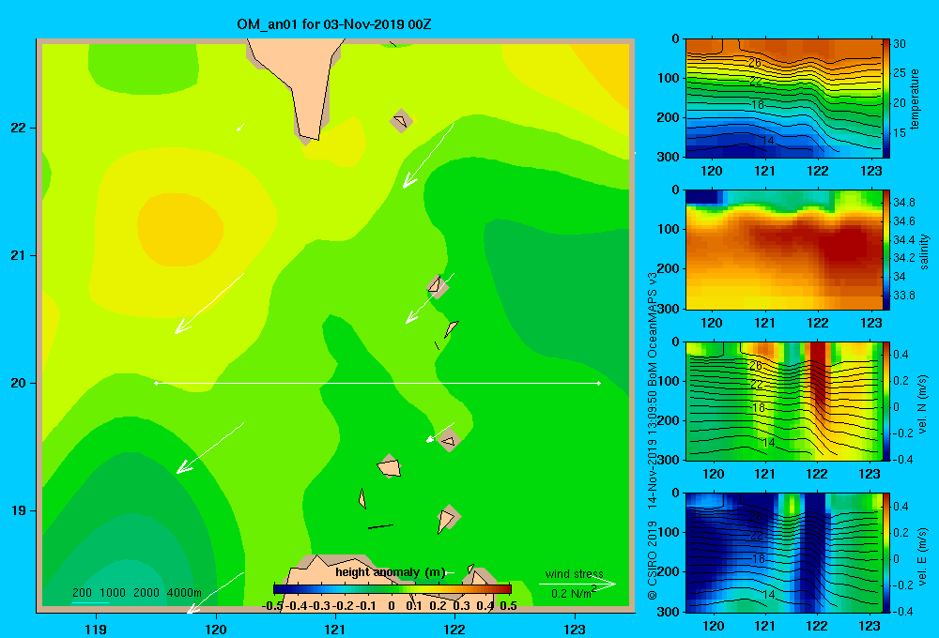
Task: Click the white transect line at 20N
Action: (x=377, y=383)
